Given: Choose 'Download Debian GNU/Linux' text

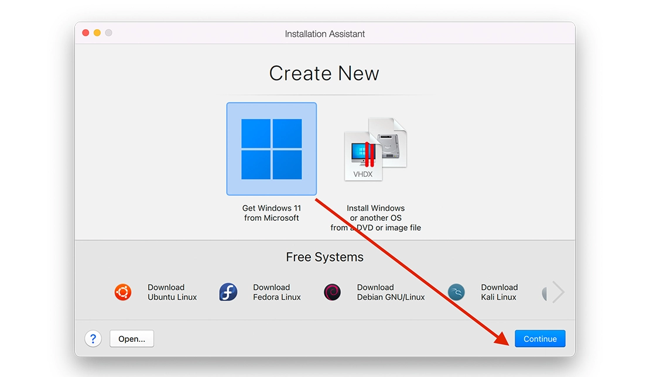Looking at the screenshot, I should tap(391, 292).
